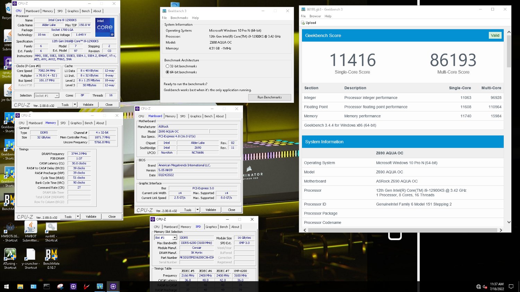Switch to SPD tab in CPU-Z Mainboard window
The height and width of the screenshot is (292, 520).
point(183,116)
